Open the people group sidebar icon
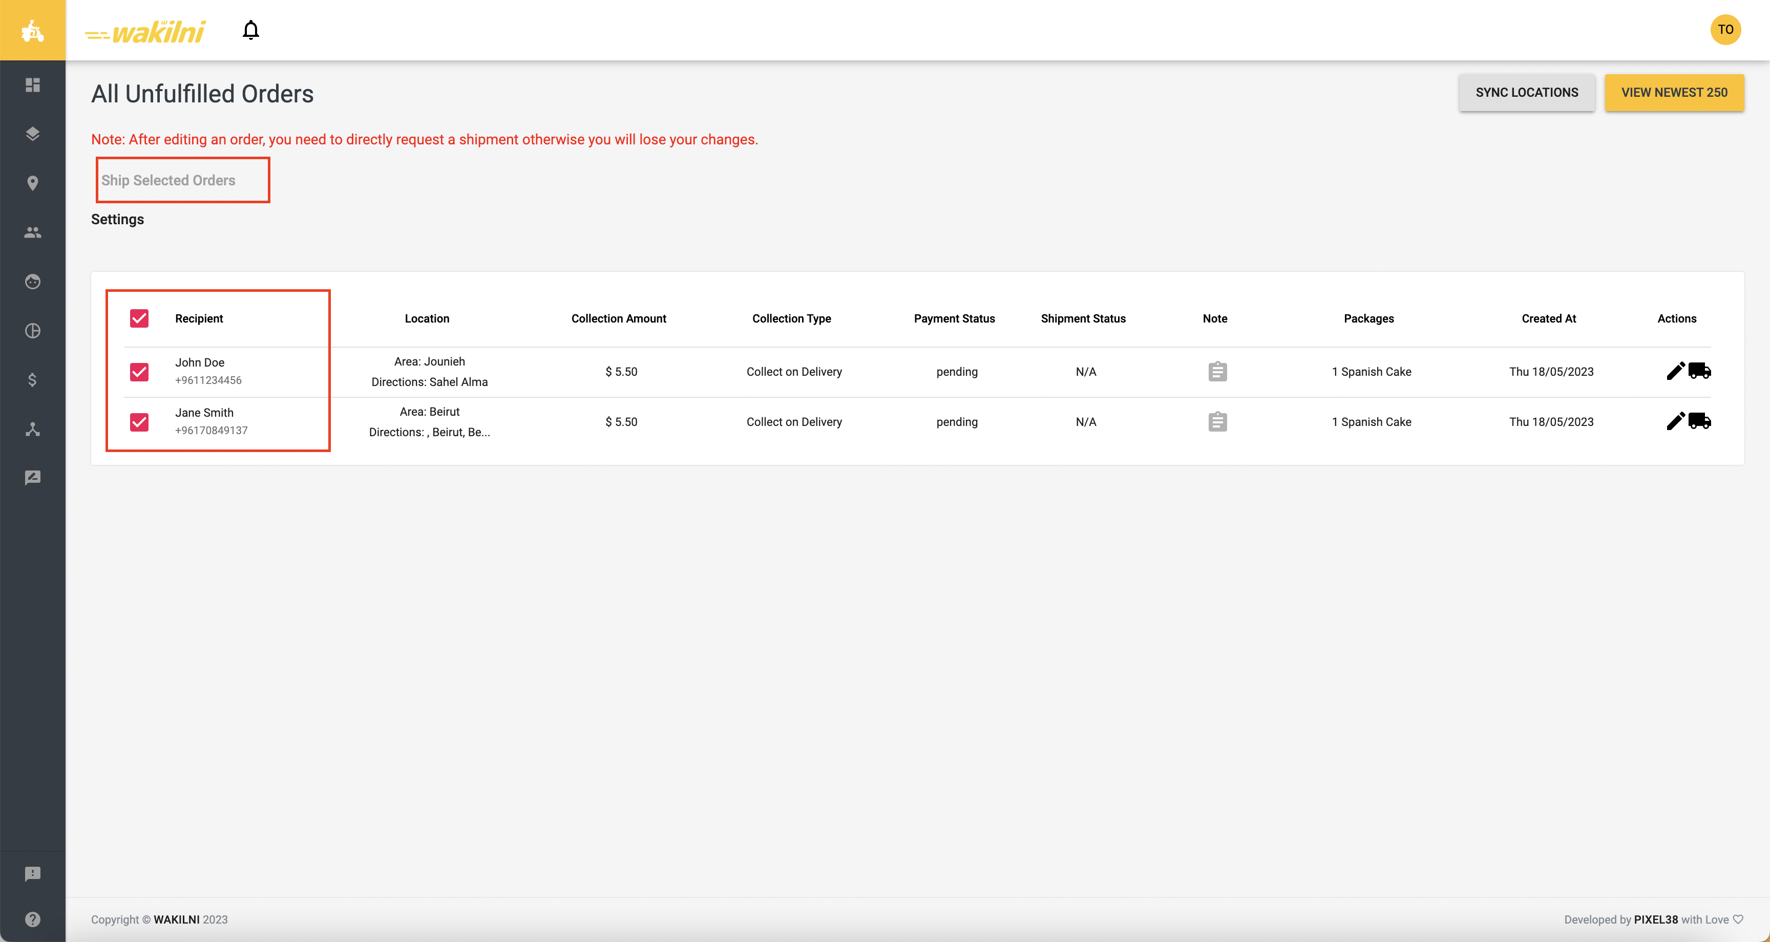Viewport: 1770px width, 942px height. tap(32, 232)
